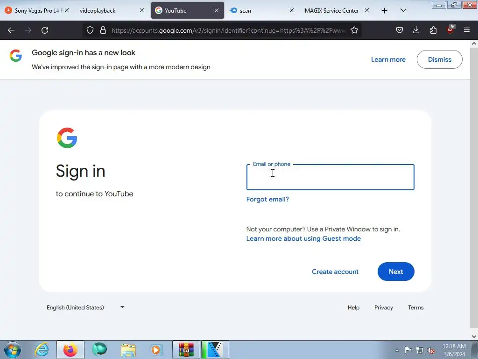Open the Terms footer link
The height and width of the screenshot is (359, 478).
click(415, 308)
